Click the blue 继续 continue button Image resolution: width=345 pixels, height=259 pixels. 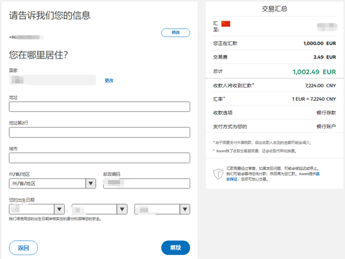pyautogui.click(x=175, y=248)
